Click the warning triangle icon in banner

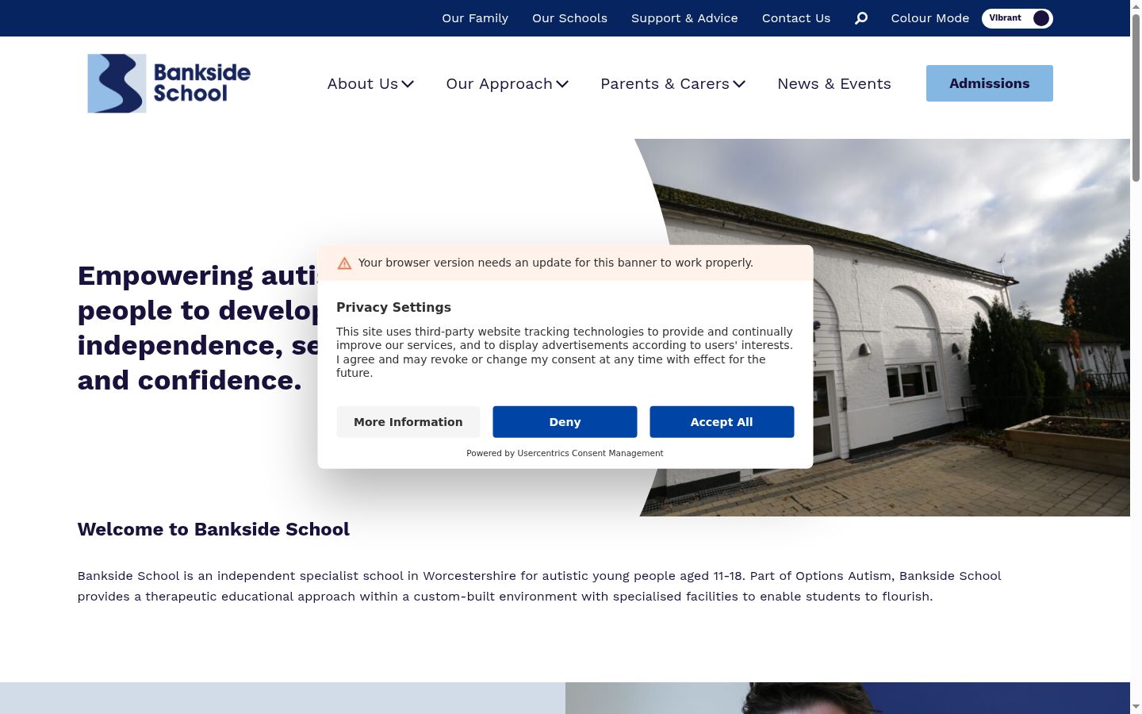(344, 263)
